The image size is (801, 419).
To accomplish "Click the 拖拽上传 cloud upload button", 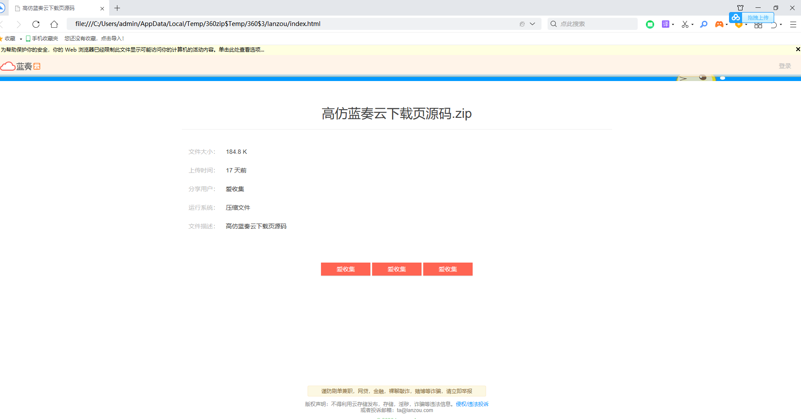I will 752,17.
